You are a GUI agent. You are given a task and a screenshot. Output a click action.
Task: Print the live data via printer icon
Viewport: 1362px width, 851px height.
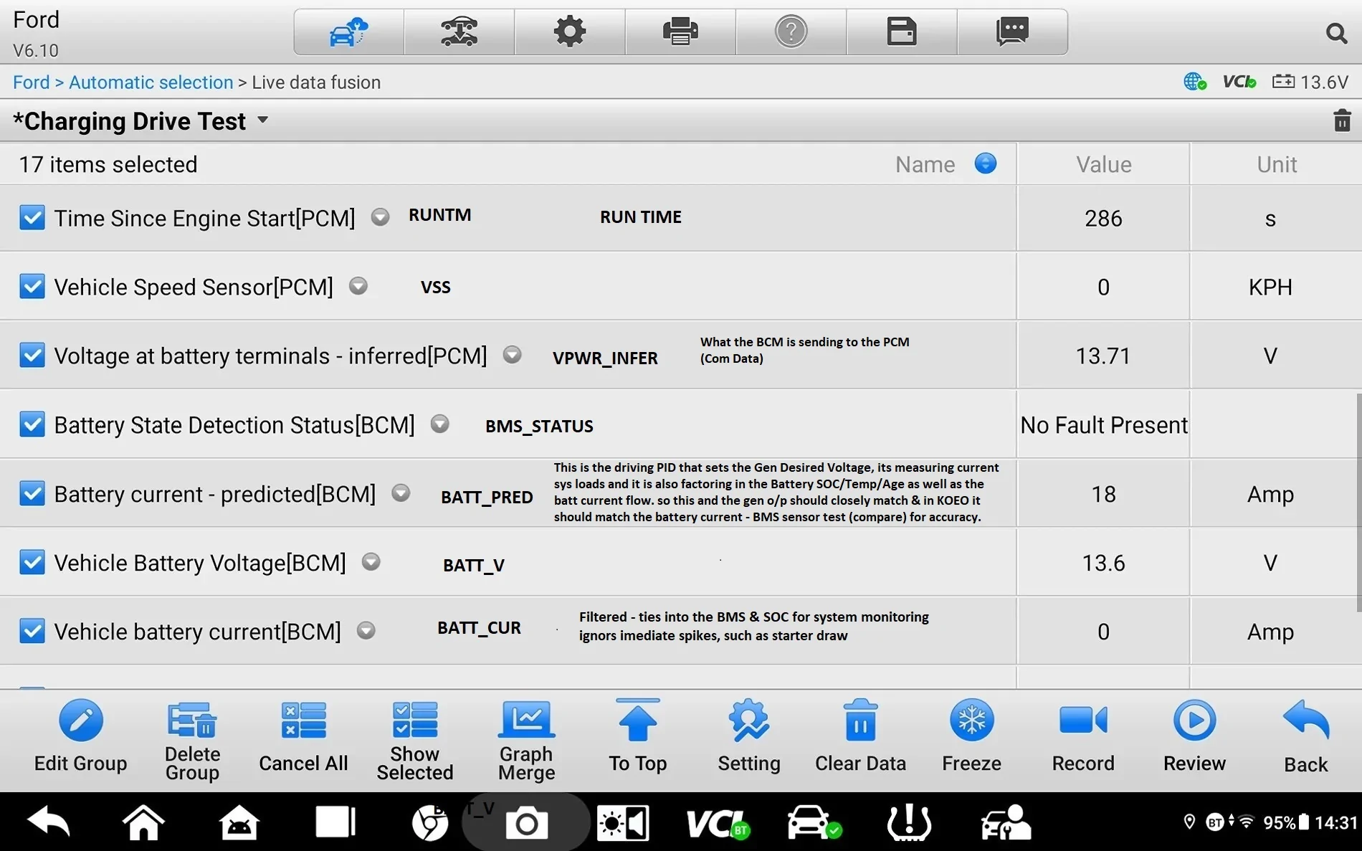click(680, 32)
